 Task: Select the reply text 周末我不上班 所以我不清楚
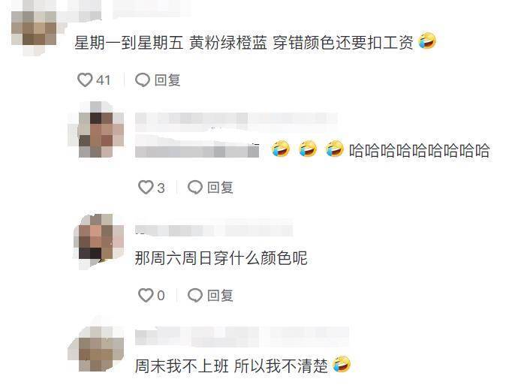tap(231, 365)
